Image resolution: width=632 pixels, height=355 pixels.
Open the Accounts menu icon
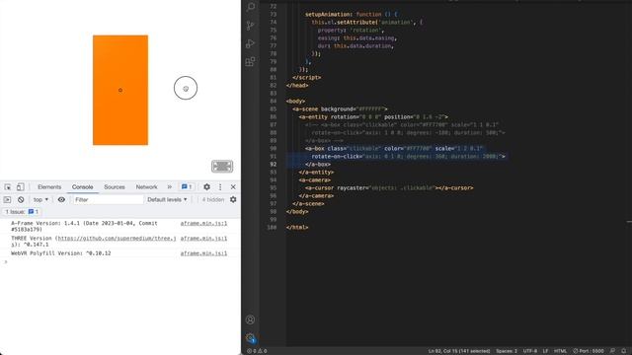pyautogui.click(x=250, y=319)
